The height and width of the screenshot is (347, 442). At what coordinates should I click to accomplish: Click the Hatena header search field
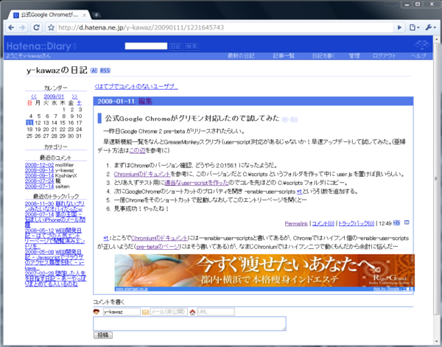tap(146, 46)
